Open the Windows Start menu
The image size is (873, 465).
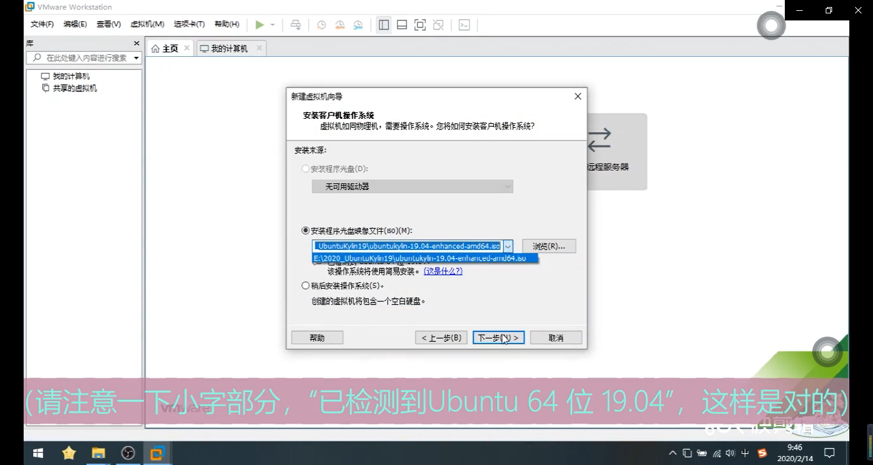pos(38,453)
